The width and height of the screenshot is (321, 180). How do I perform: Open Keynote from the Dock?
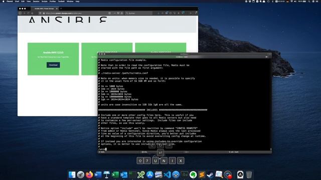click(x=106, y=174)
